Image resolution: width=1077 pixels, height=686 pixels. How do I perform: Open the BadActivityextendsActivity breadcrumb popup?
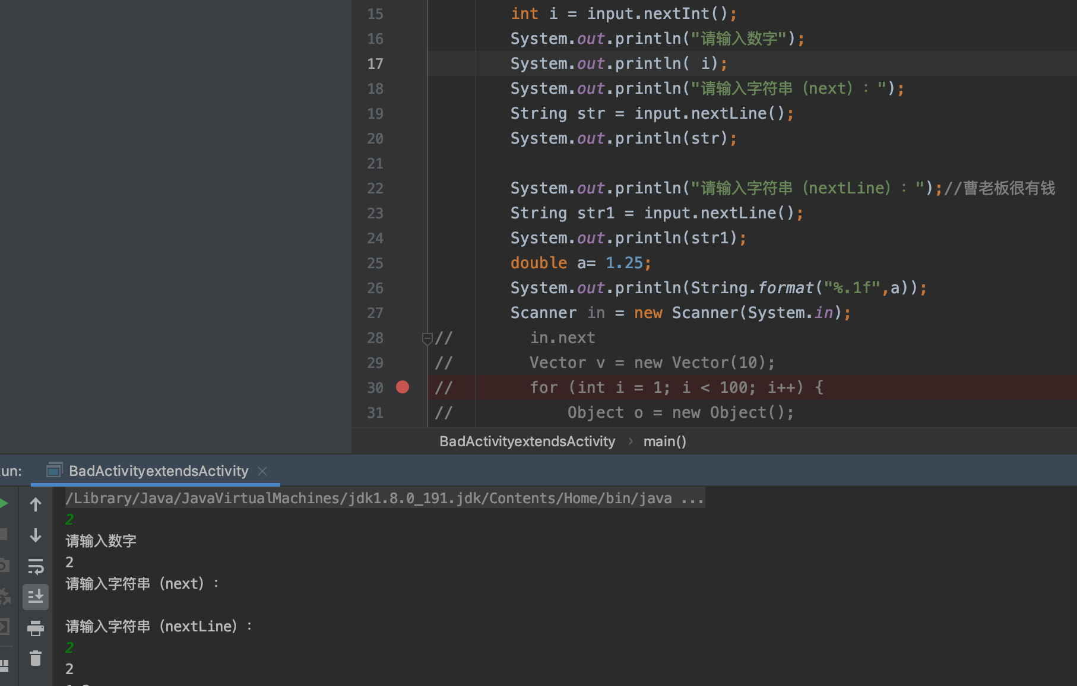(527, 441)
